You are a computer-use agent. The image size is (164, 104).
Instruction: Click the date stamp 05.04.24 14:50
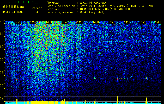13,12
